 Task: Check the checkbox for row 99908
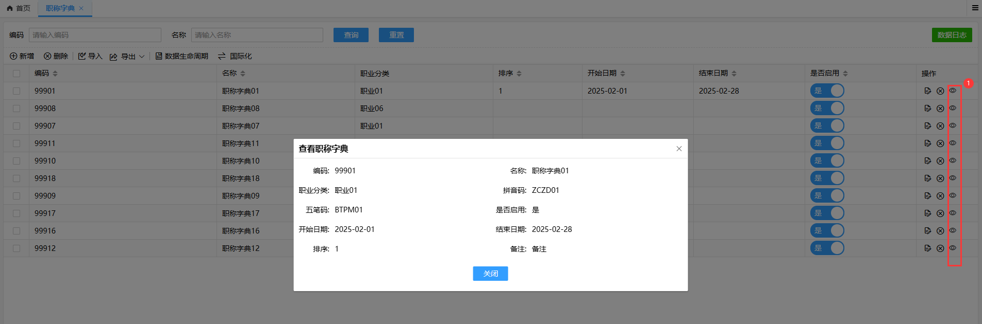click(16, 109)
